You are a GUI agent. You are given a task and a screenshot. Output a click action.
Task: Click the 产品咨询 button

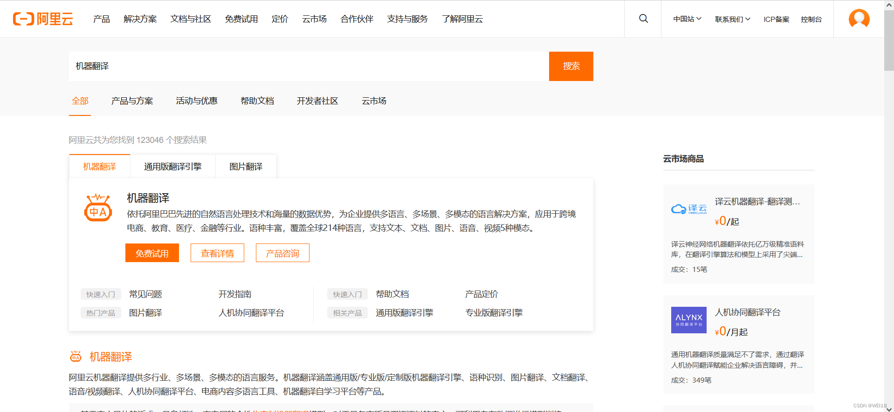click(282, 253)
